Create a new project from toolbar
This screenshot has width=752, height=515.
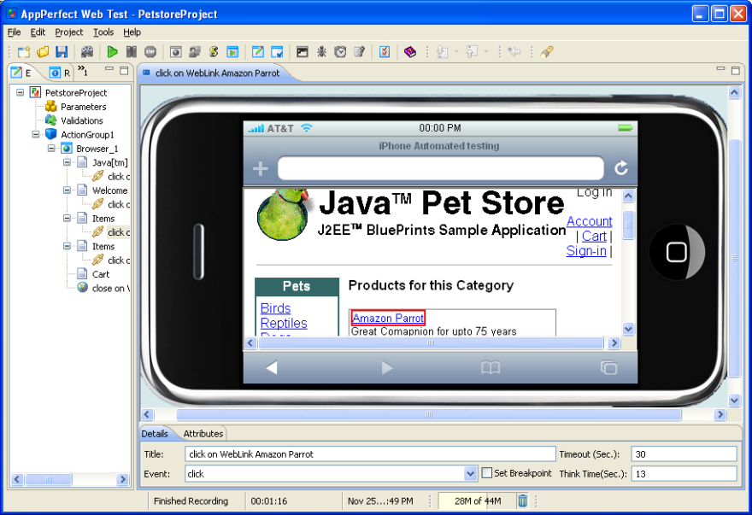pos(24,52)
